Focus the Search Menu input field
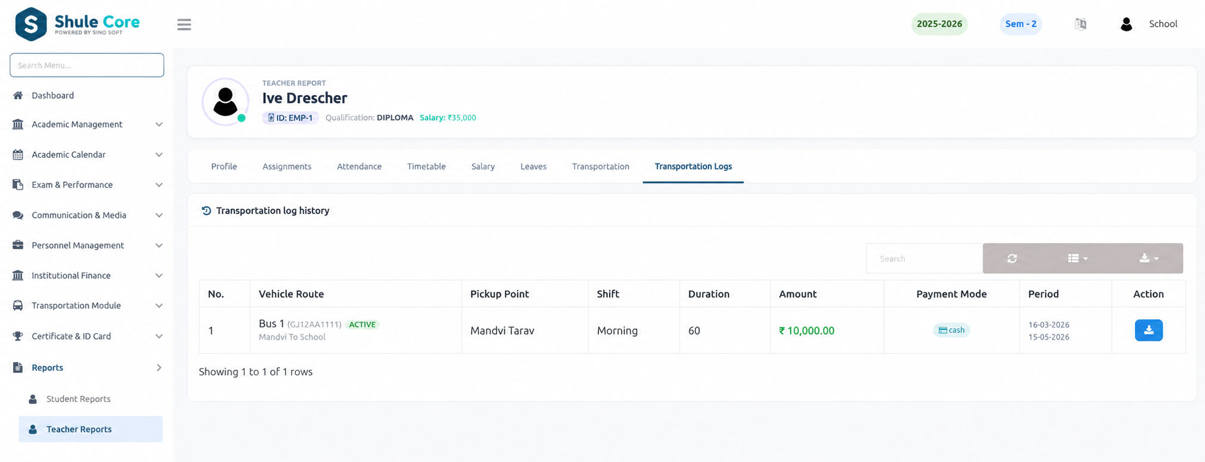Image resolution: width=1205 pixels, height=462 pixels. coord(87,65)
